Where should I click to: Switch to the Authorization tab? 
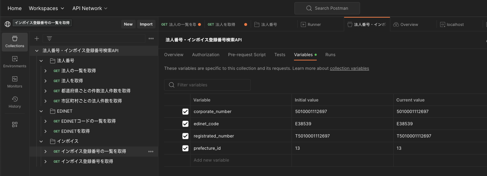pos(206,55)
